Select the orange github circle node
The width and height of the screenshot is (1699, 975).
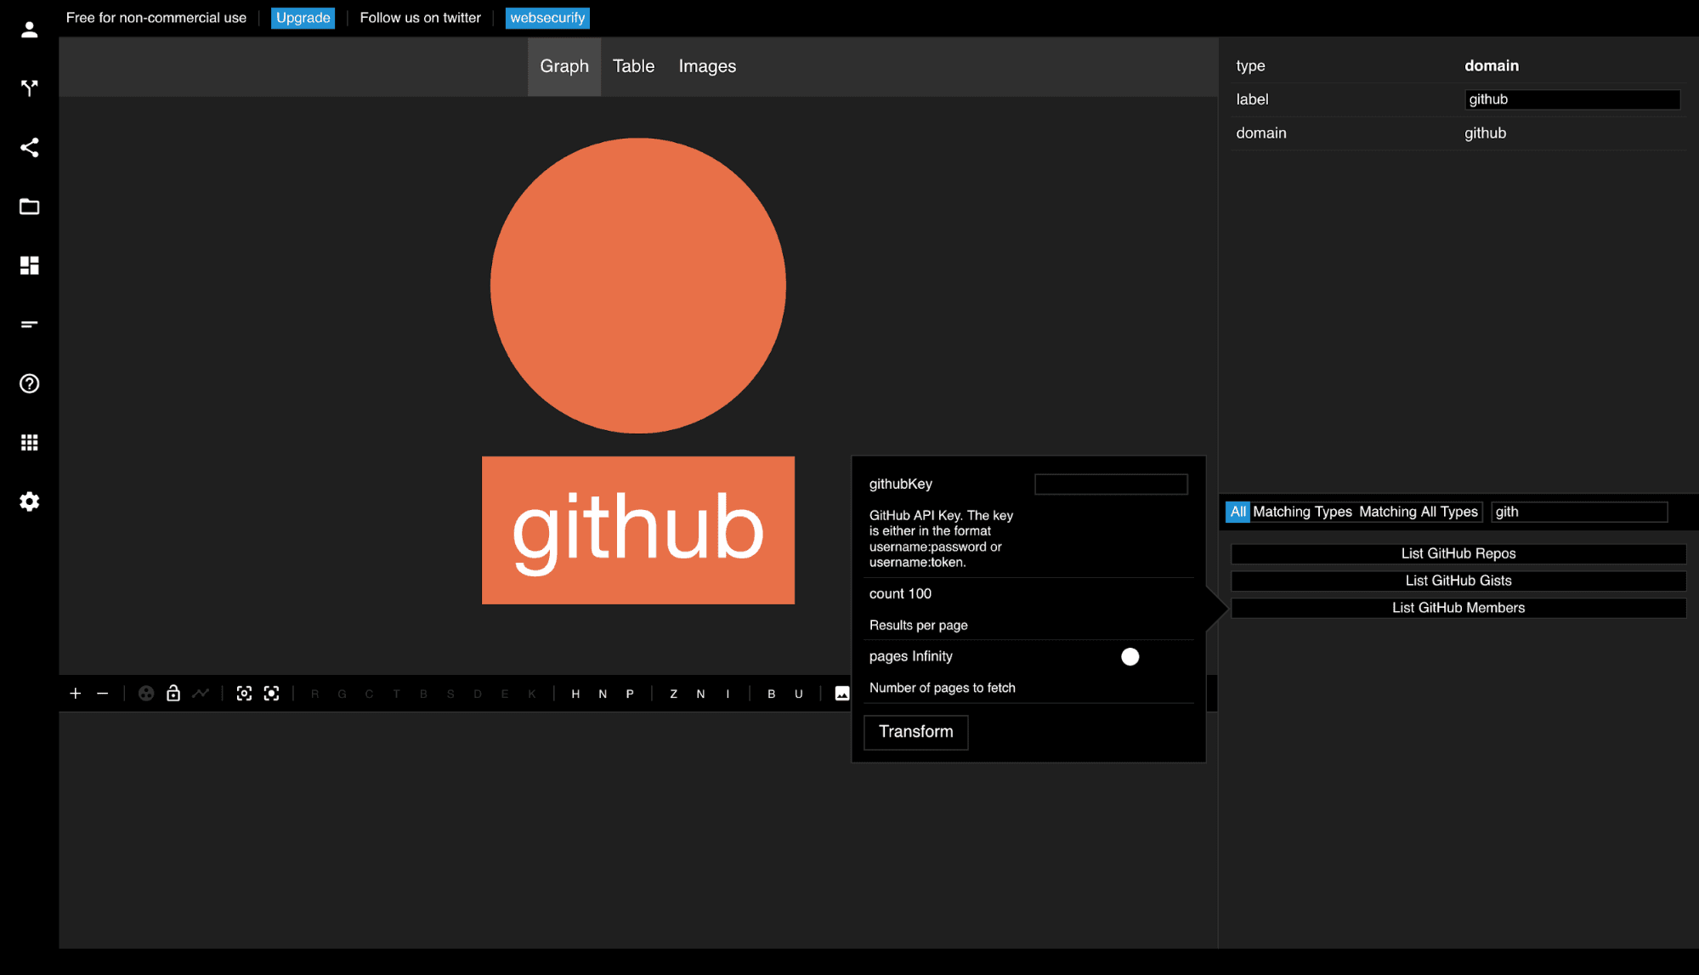[x=637, y=286]
